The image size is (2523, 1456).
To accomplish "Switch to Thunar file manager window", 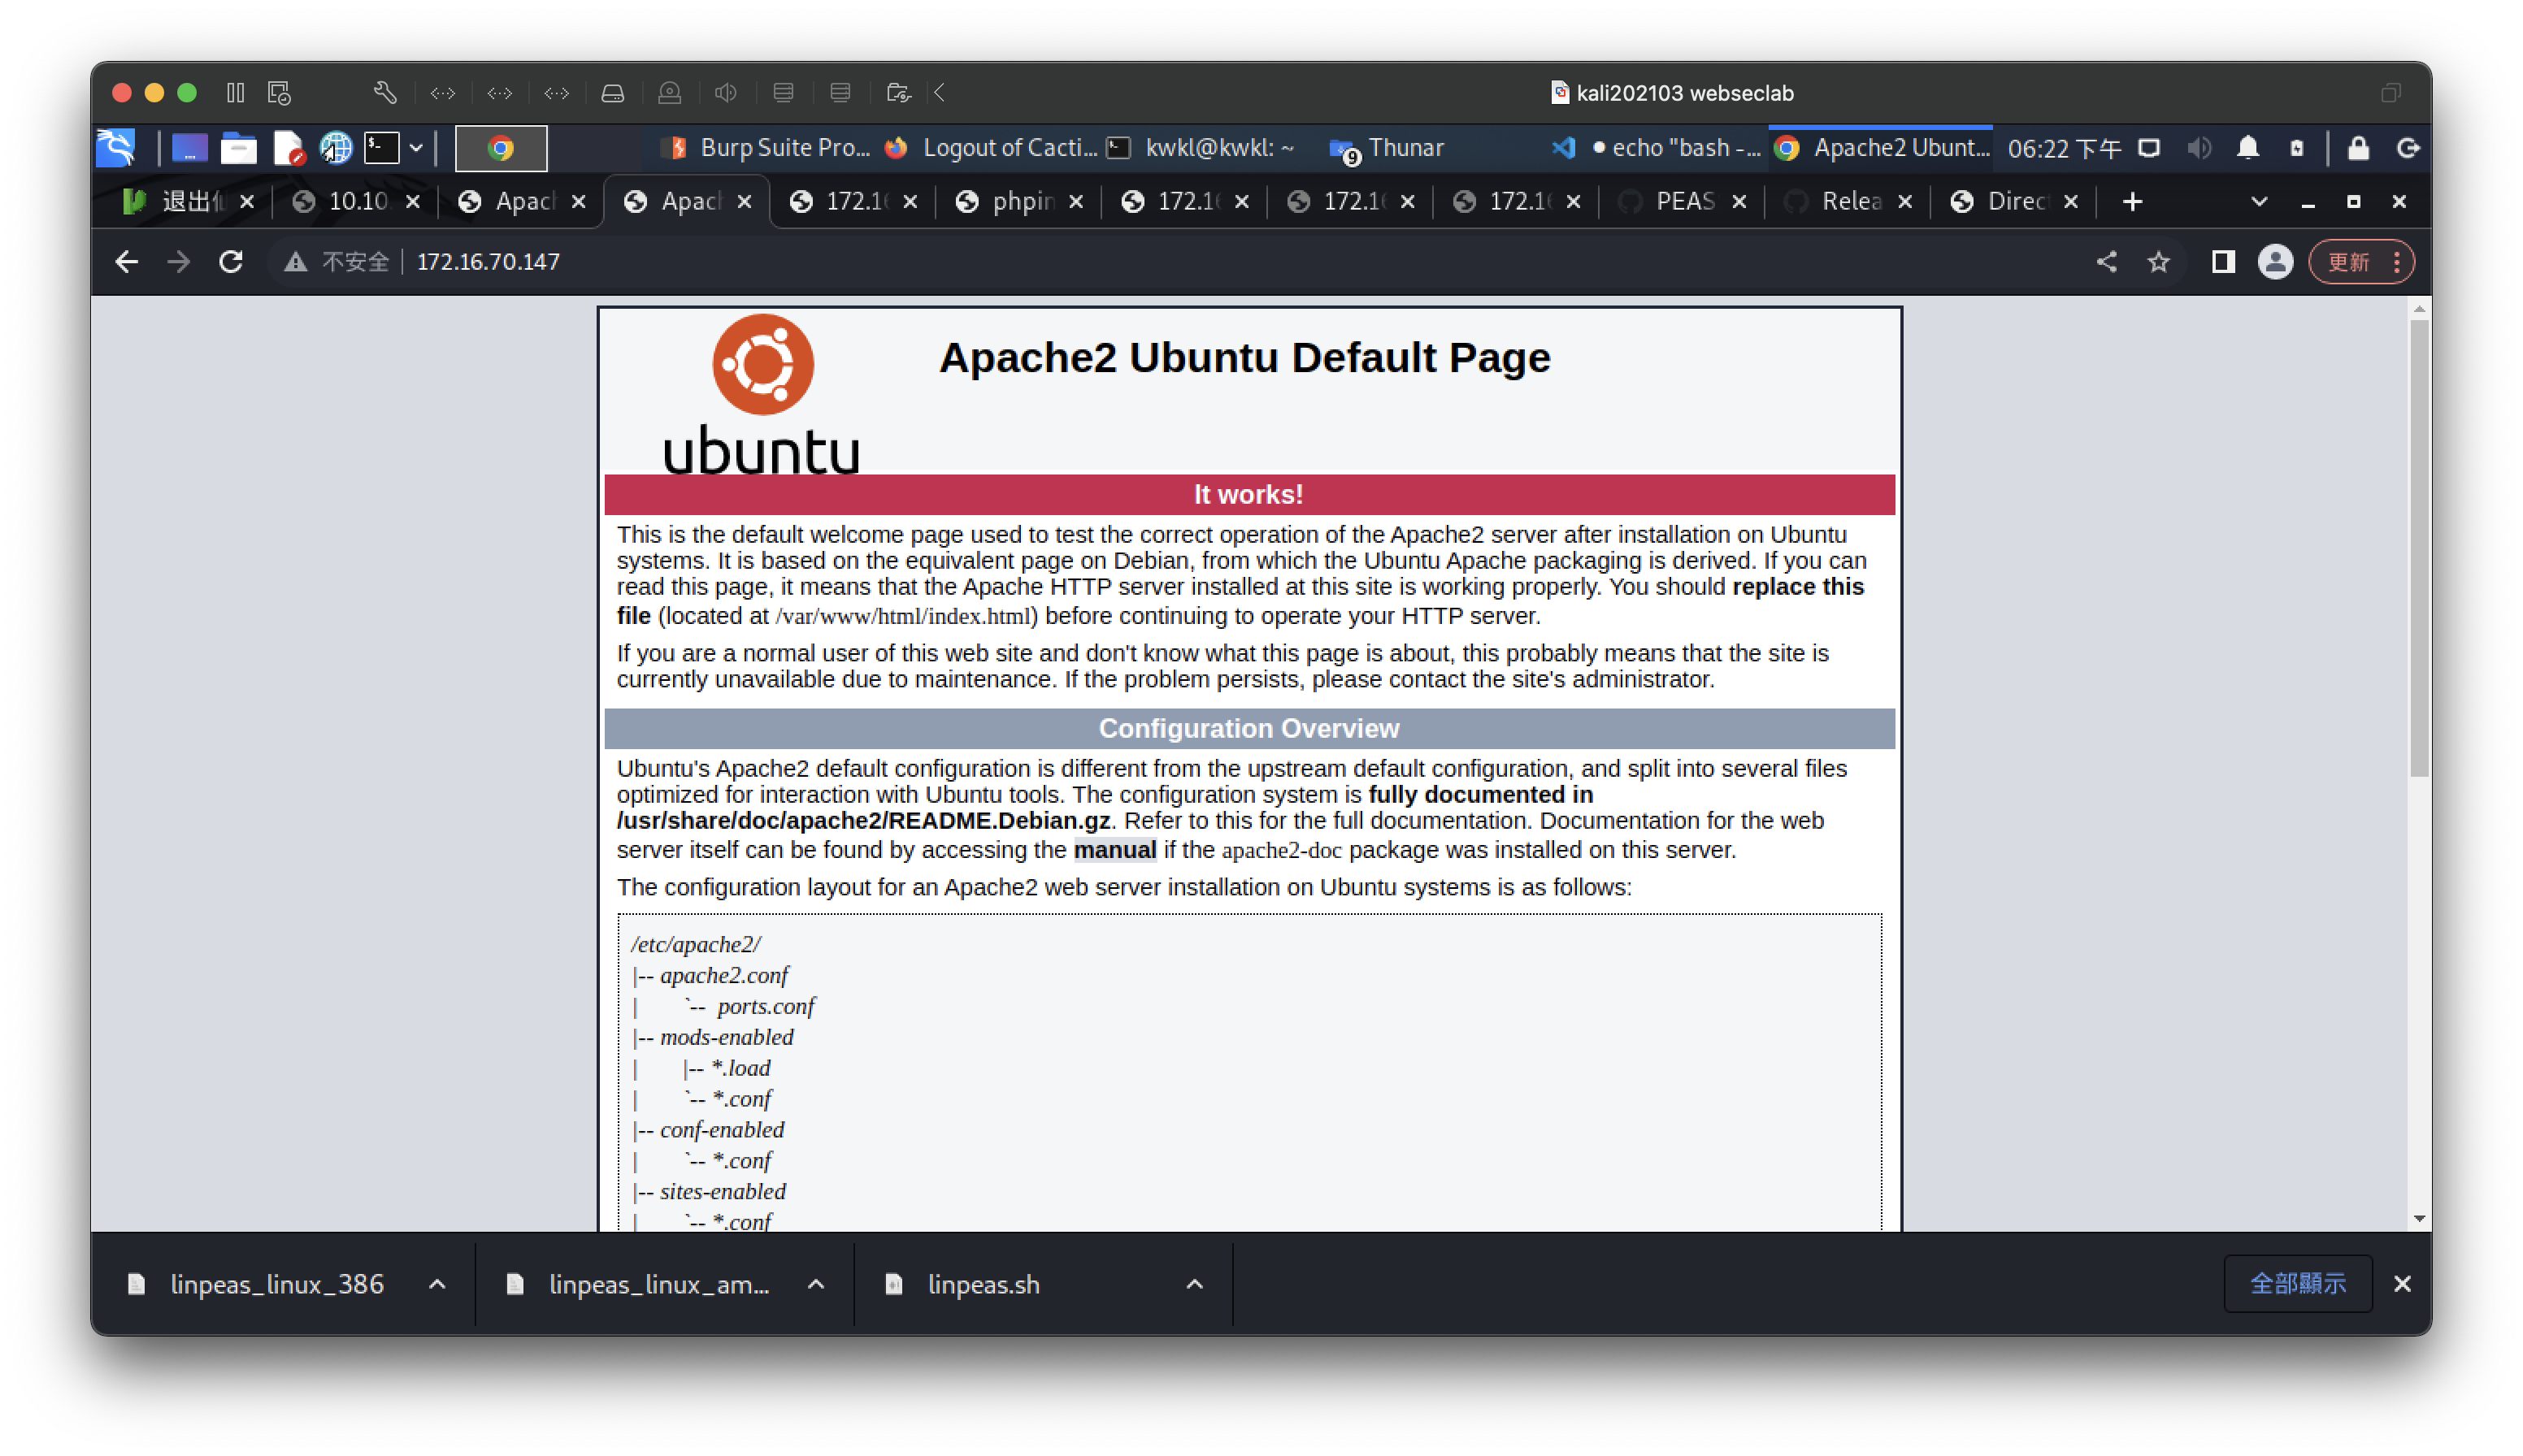I will pyautogui.click(x=1387, y=148).
